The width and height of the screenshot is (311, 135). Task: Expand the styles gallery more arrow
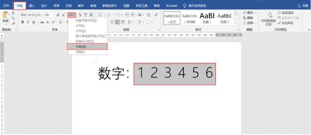[x=236, y=23]
